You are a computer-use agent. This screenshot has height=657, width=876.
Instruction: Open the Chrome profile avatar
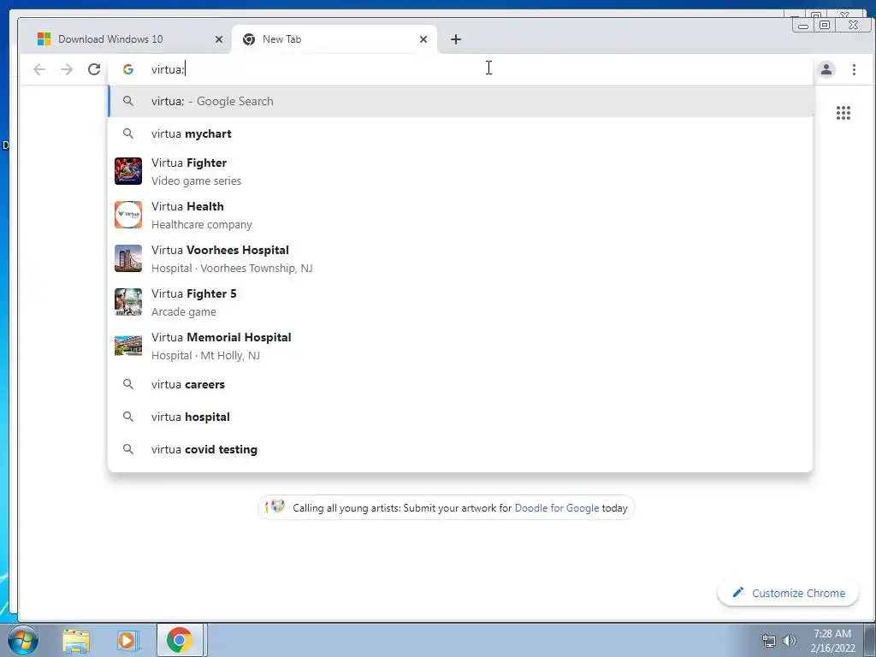click(x=826, y=69)
